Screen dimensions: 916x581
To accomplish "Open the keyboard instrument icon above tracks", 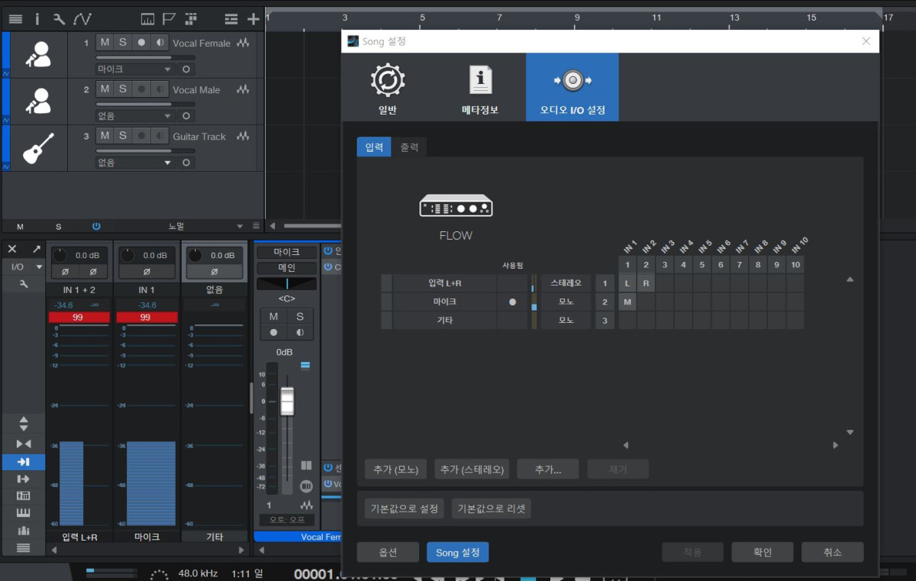I will click(x=147, y=19).
